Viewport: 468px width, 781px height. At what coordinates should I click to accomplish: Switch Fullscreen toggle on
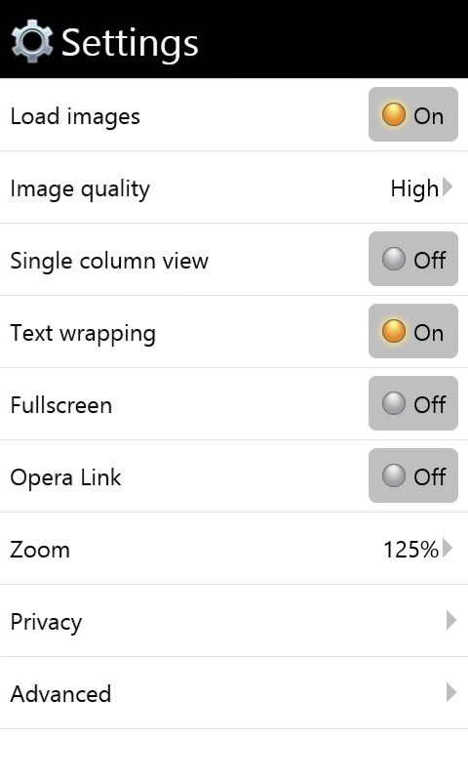pyautogui.click(x=412, y=403)
